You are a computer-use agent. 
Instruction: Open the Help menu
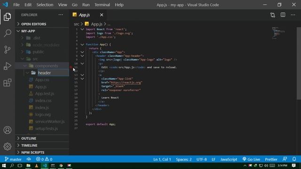pos(119,5)
